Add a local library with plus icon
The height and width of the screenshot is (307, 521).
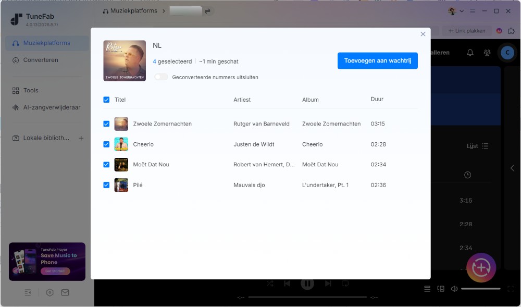click(x=81, y=138)
